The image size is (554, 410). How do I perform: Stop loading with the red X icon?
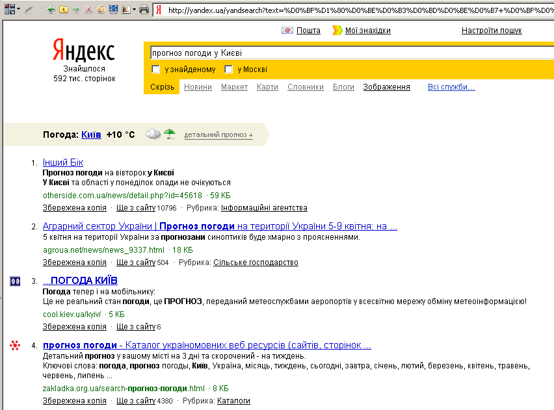click(x=88, y=10)
